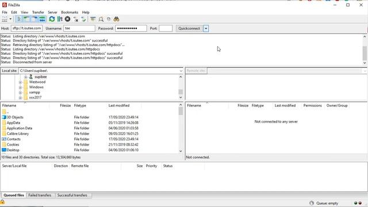This screenshot has width=368, height=207.
Task: Open the Local site path dropdown
Action: click(x=181, y=71)
